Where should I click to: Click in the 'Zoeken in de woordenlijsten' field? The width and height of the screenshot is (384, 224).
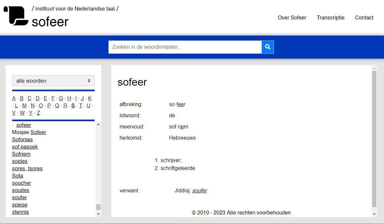pos(185,47)
